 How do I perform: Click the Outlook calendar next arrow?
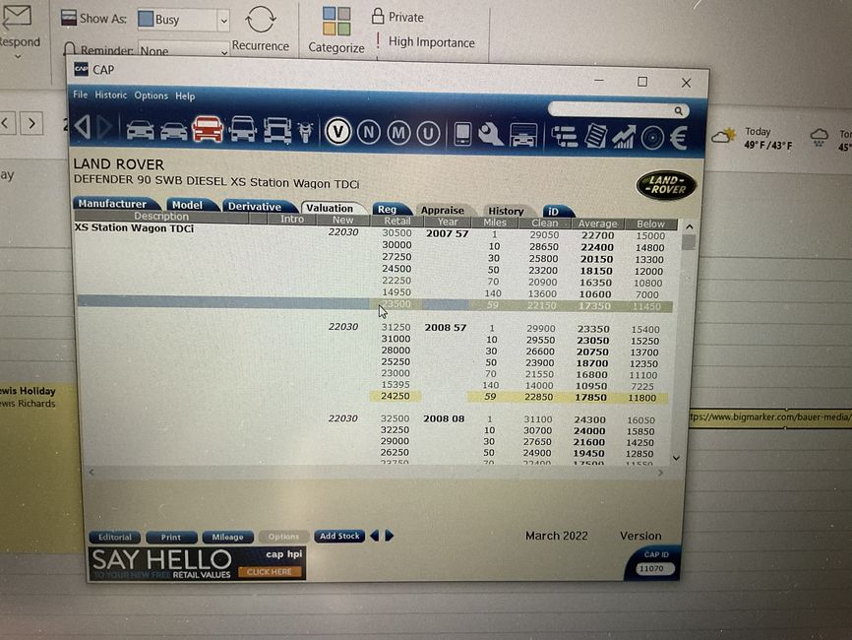coord(31,124)
